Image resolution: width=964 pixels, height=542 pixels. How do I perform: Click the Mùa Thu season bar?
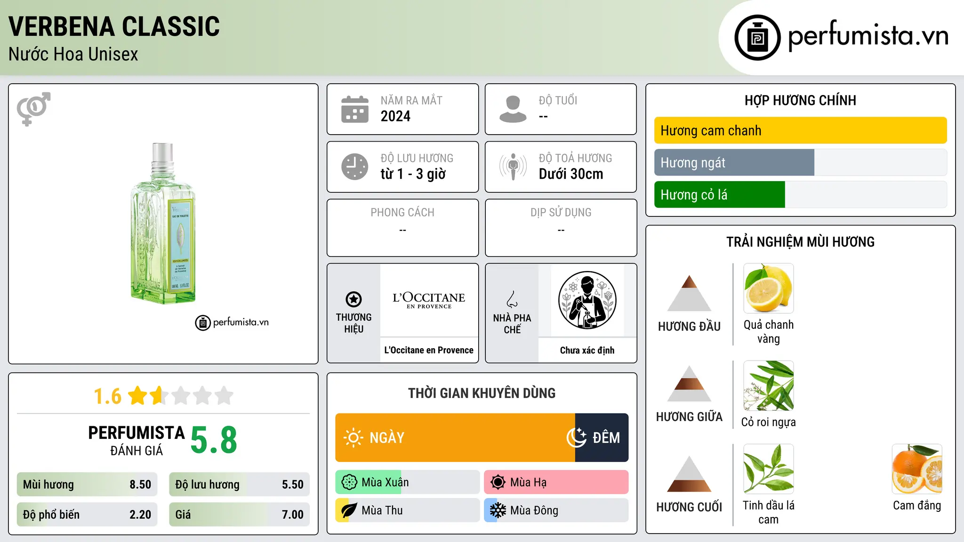click(408, 510)
